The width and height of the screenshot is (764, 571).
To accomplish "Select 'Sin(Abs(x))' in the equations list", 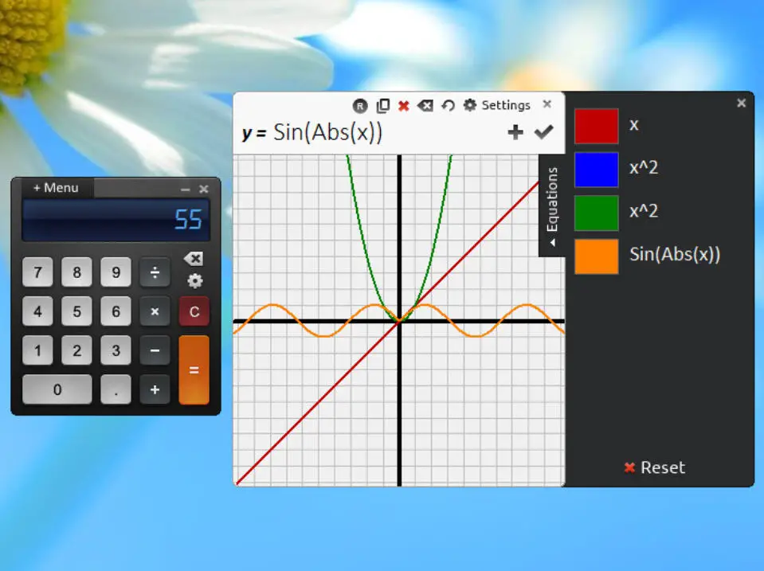I will (675, 254).
